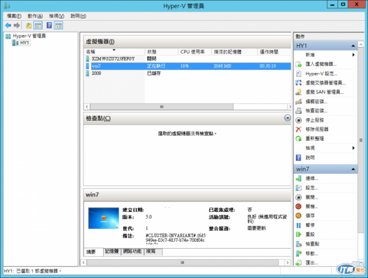Click the green 重新整理 refresh icon
368x278 pixels.
298,138
